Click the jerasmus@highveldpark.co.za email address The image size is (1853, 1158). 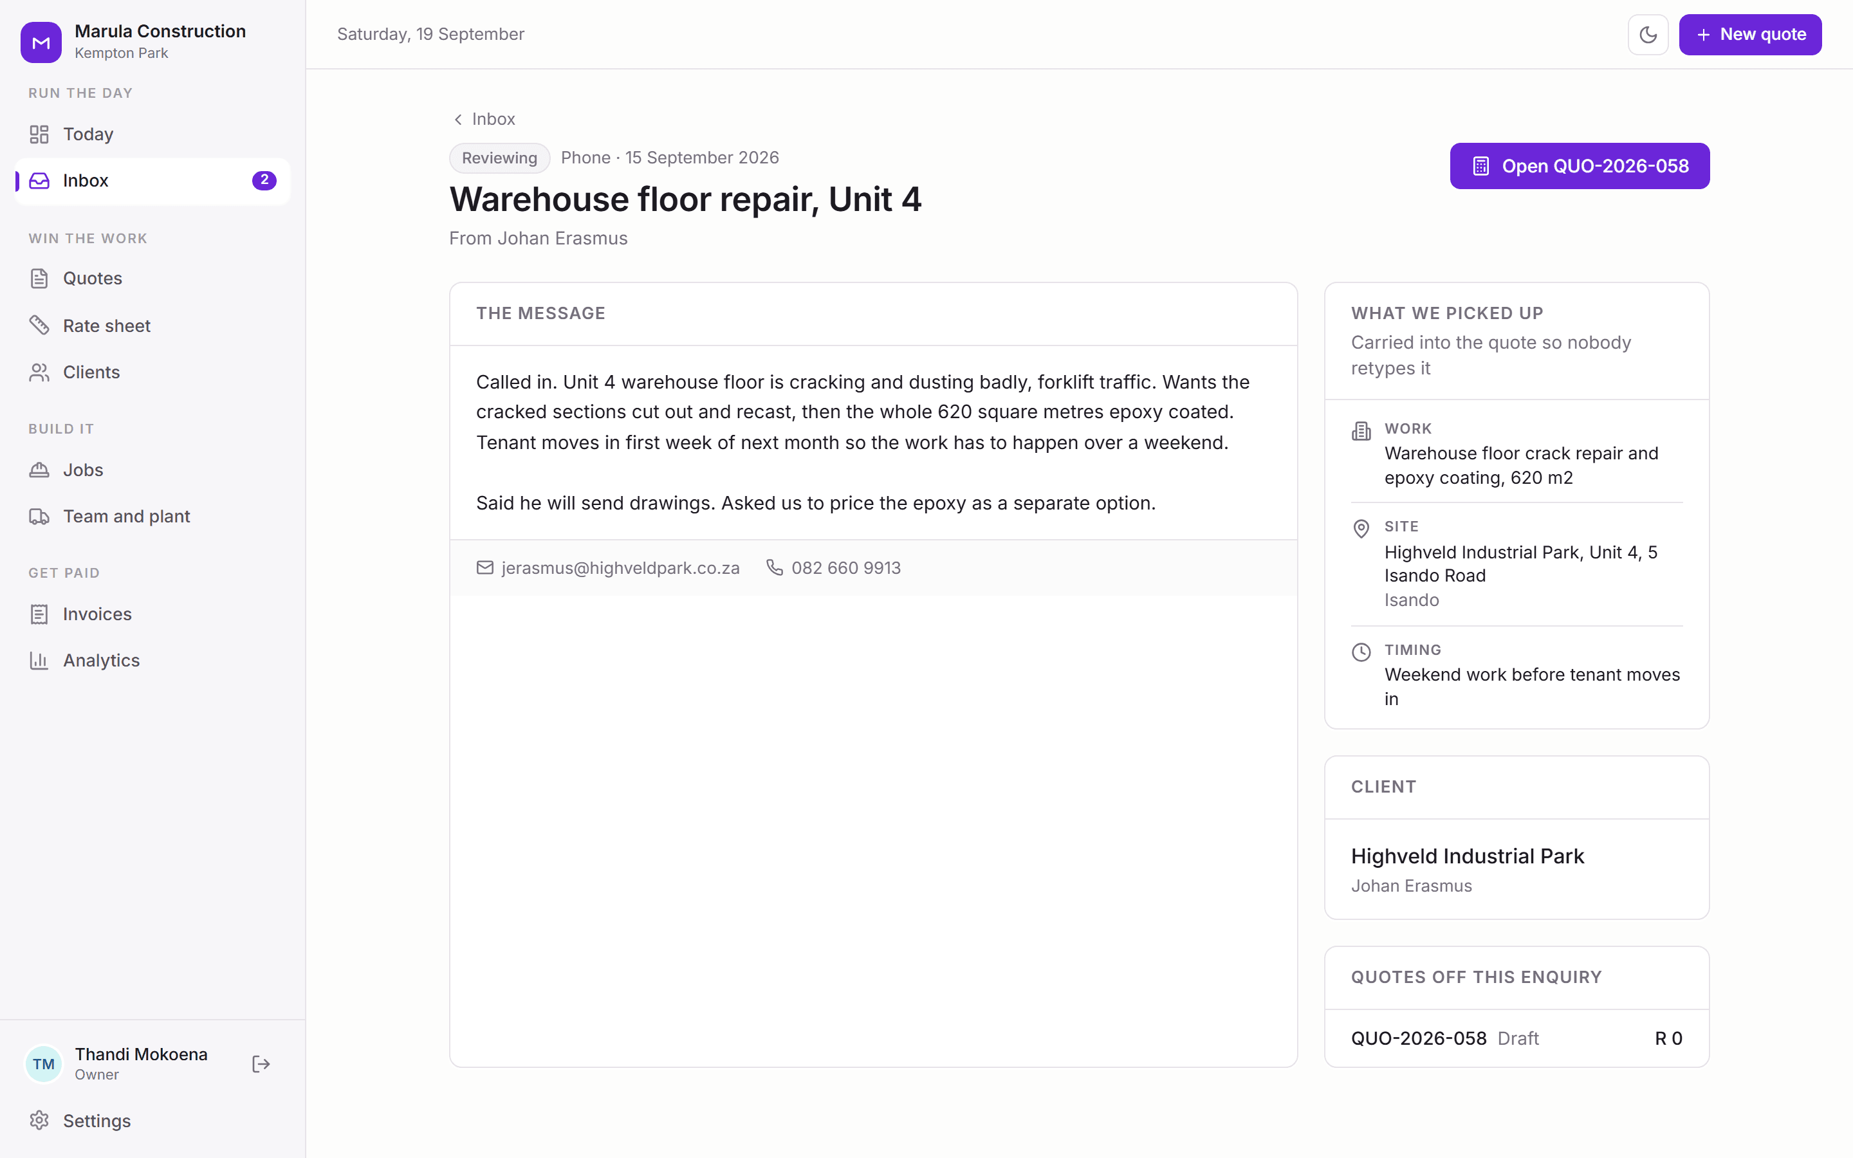pos(620,567)
